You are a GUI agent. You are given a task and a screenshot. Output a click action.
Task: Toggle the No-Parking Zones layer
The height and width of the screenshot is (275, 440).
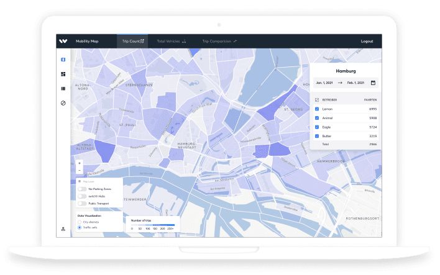82,189
